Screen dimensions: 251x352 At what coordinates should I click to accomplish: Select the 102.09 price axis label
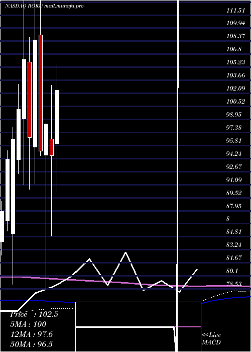pyautogui.click(x=235, y=88)
